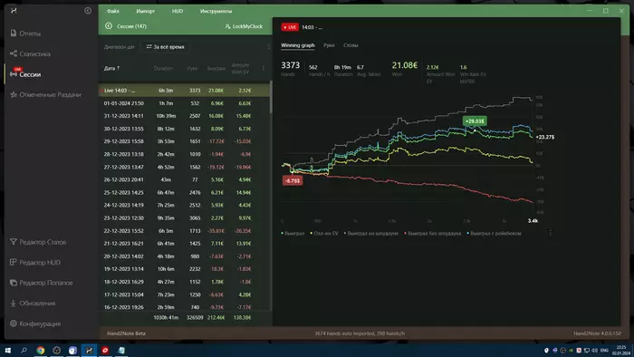The width and height of the screenshot is (634, 357).
Task: Switch to the Winning graph tab
Action: (298, 45)
